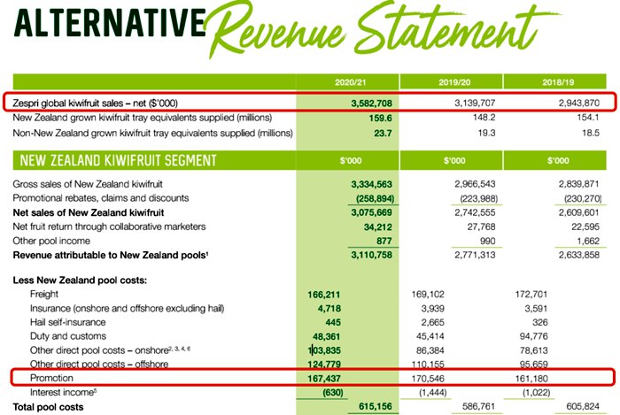Select total pool costs value 615,156
The image size is (620, 415).
pos(376,406)
